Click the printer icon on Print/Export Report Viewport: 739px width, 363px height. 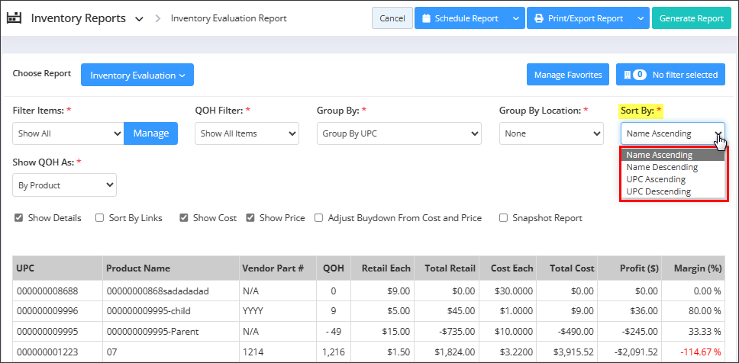point(539,18)
